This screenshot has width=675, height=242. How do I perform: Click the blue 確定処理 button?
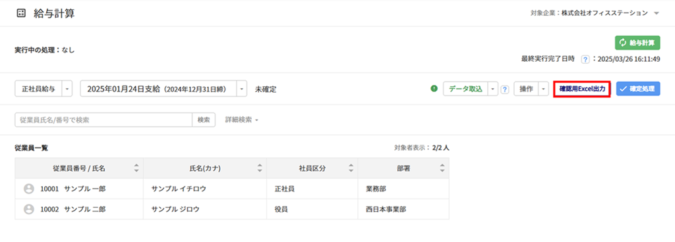(x=638, y=89)
